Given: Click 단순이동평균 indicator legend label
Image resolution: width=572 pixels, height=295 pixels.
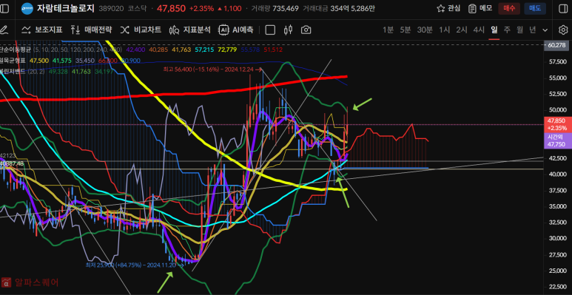Looking at the screenshot, I should point(16,50).
